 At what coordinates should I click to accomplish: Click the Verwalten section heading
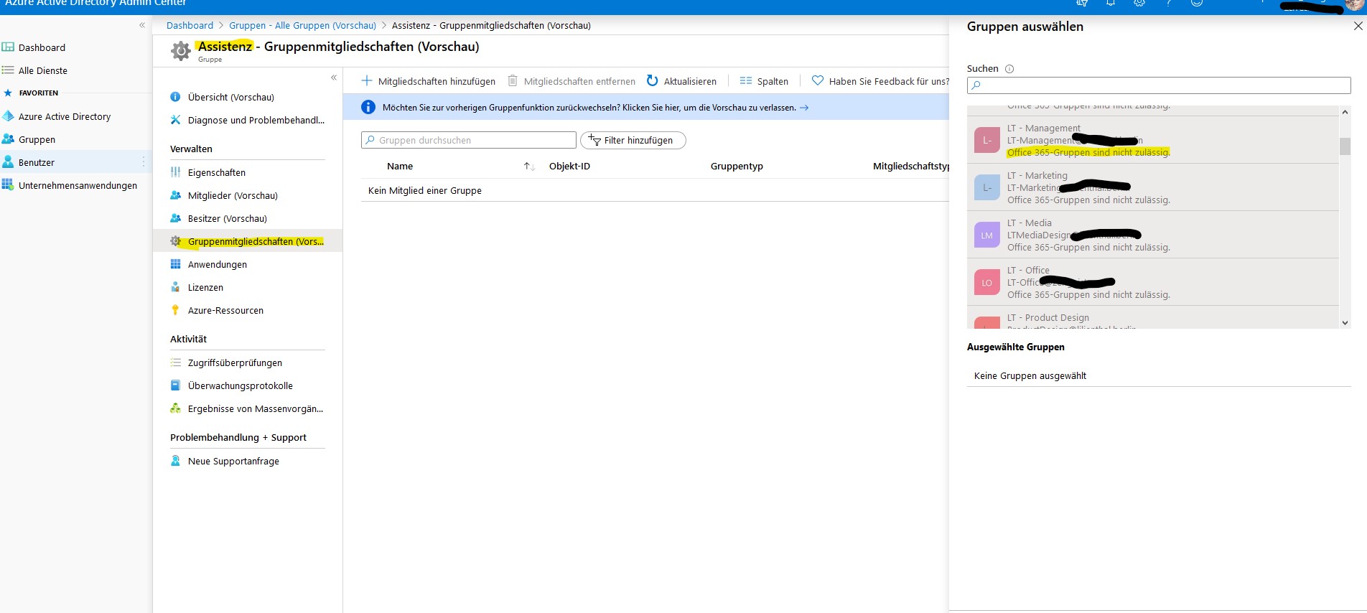tap(191, 149)
